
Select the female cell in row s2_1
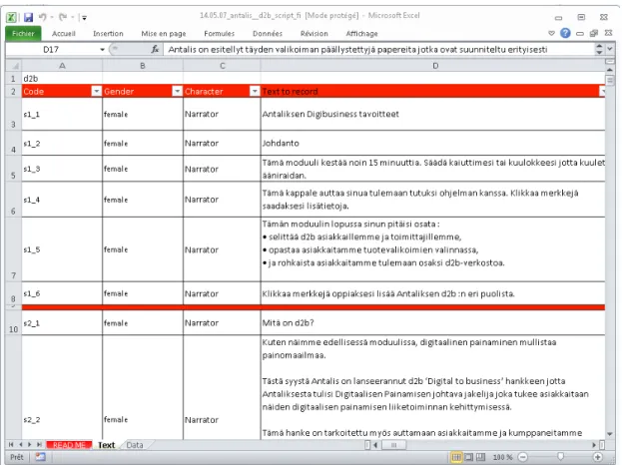[143, 322]
